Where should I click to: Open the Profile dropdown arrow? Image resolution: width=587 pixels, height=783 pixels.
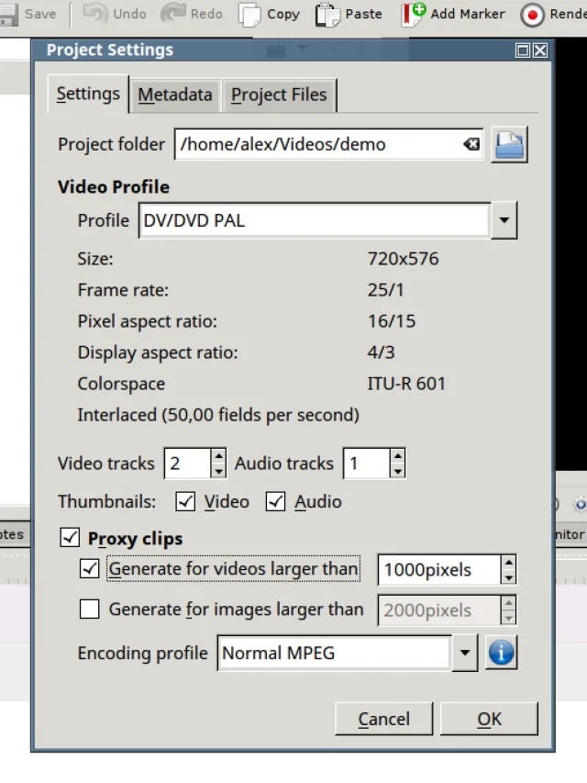click(504, 220)
